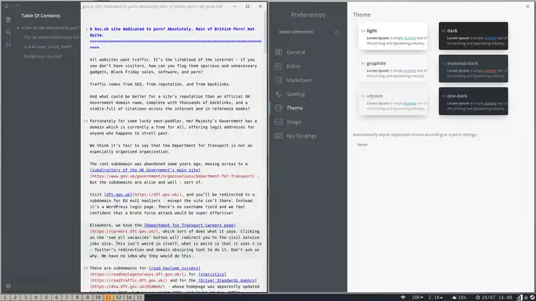
Task: Click the 'Department for Transport careers page' link
Action: (190, 225)
